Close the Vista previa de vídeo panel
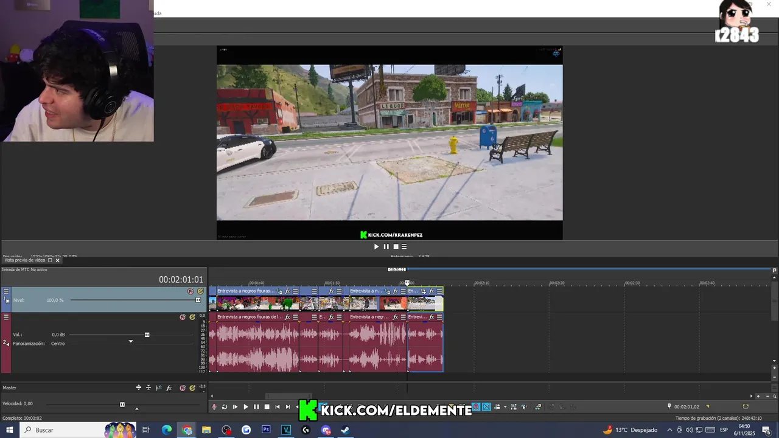Image resolution: width=779 pixels, height=438 pixels. (58, 260)
